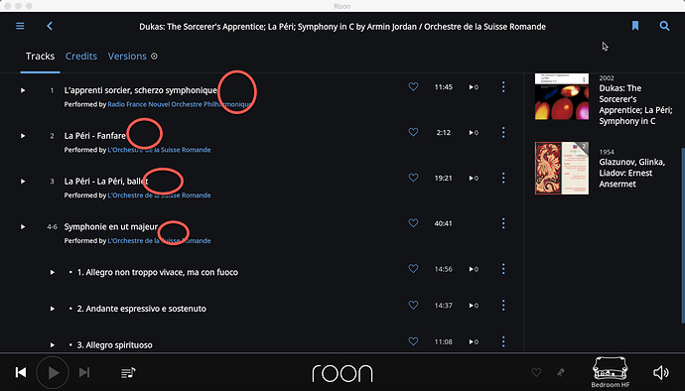
Task: Favorite the Allegro non troppo vivace movement
Action: coord(413,268)
